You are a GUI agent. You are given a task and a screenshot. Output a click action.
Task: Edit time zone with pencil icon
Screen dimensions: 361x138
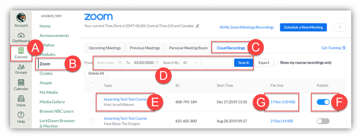tap(197, 26)
